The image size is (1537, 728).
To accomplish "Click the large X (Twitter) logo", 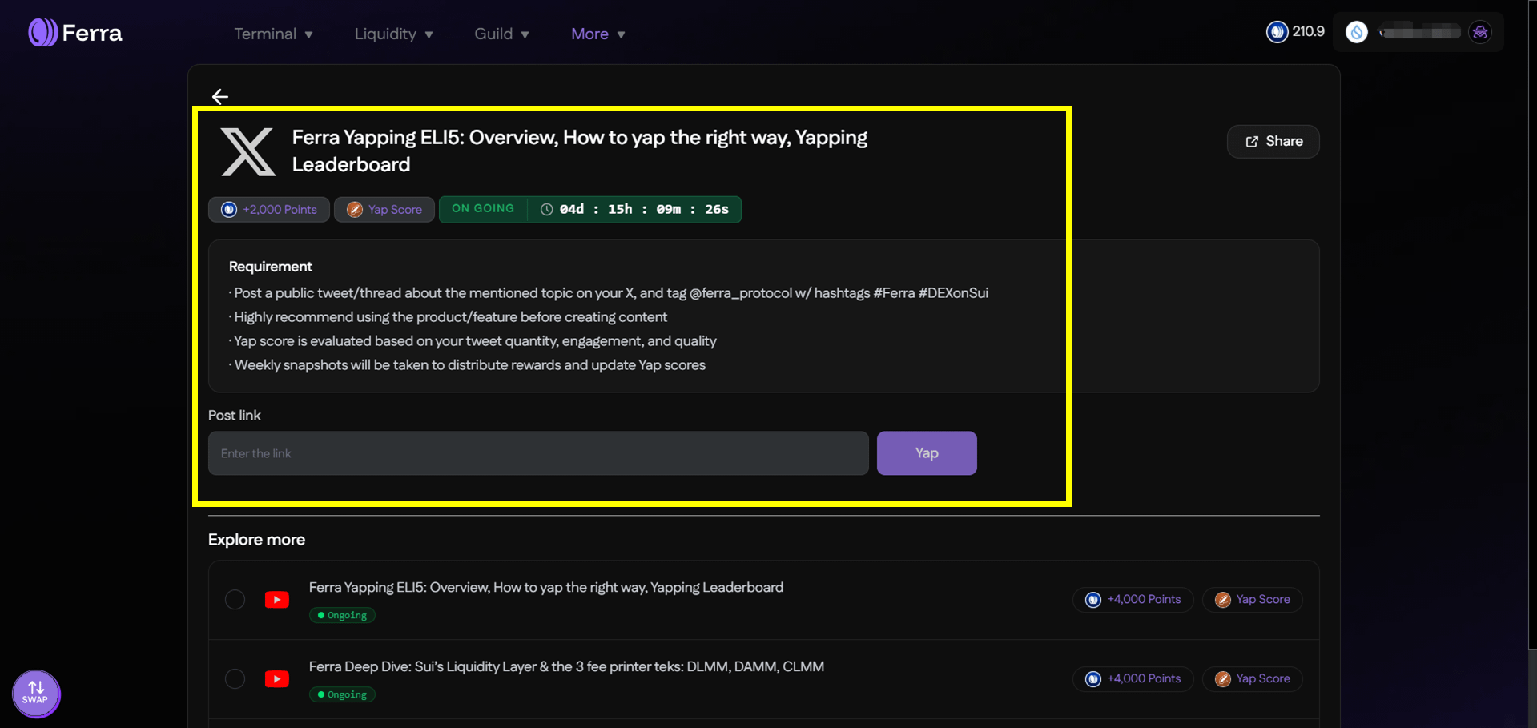I will 248,151.
